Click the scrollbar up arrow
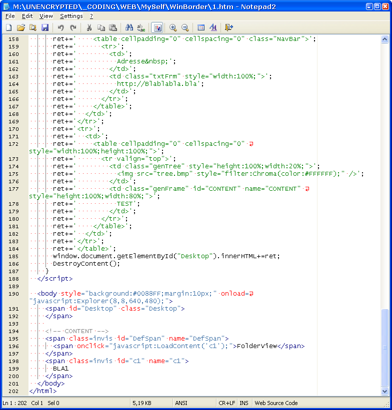Viewport: 392px width, 410px height. click(x=384, y=39)
